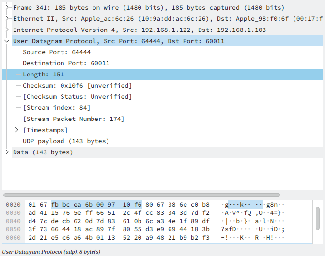
Task: Expand Internet Protocol Version 4 details
Action: pyautogui.click(x=7, y=30)
